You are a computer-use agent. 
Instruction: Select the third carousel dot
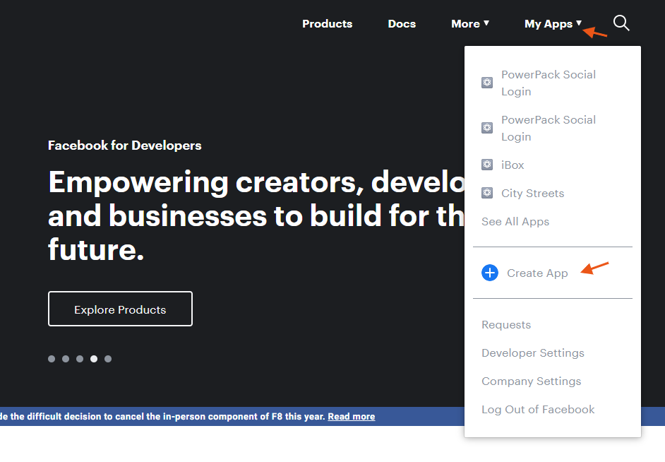pyautogui.click(x=80, y=359)
